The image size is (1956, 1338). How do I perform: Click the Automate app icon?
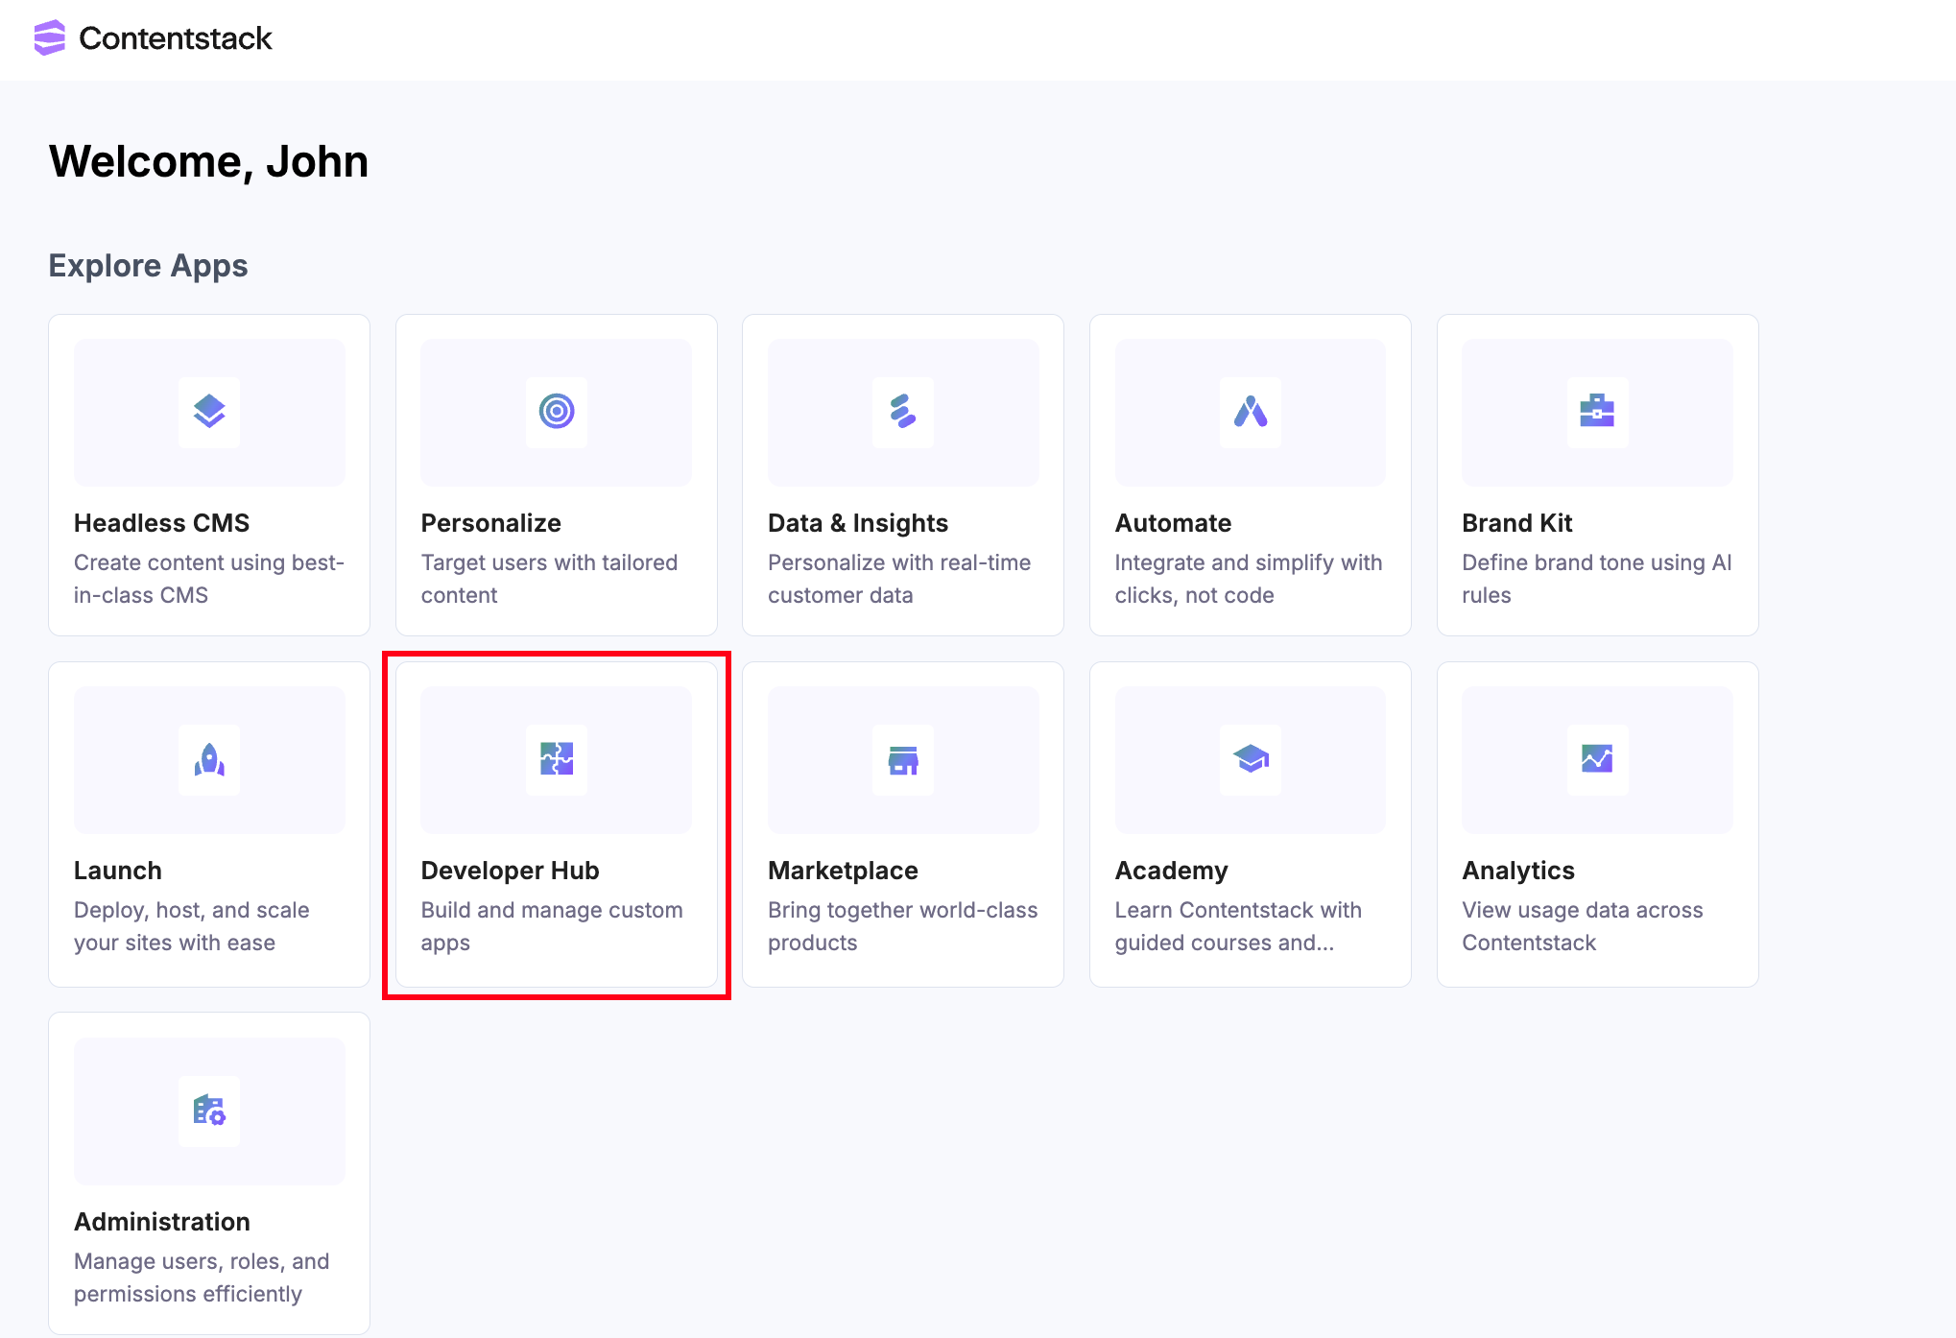pyautogui.click(x=1251, y=412)
